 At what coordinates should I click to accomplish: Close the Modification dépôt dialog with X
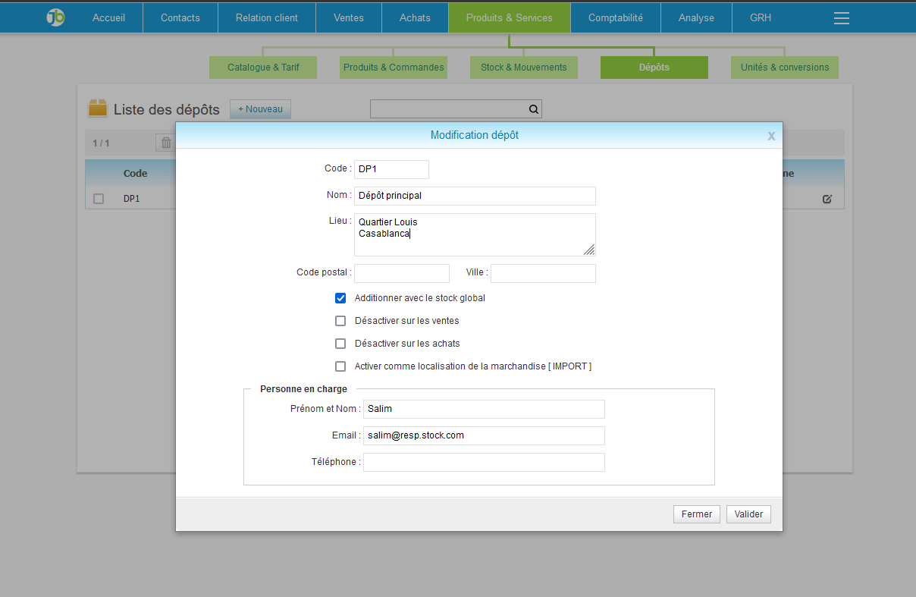coord(771,136)
